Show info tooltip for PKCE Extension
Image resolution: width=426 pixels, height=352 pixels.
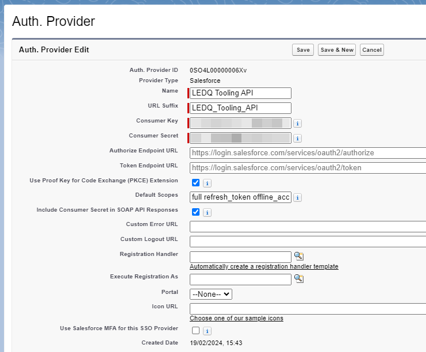coord(208,183)
